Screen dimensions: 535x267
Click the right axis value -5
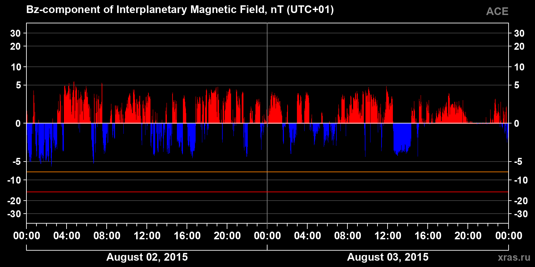[x=518, y=162]
